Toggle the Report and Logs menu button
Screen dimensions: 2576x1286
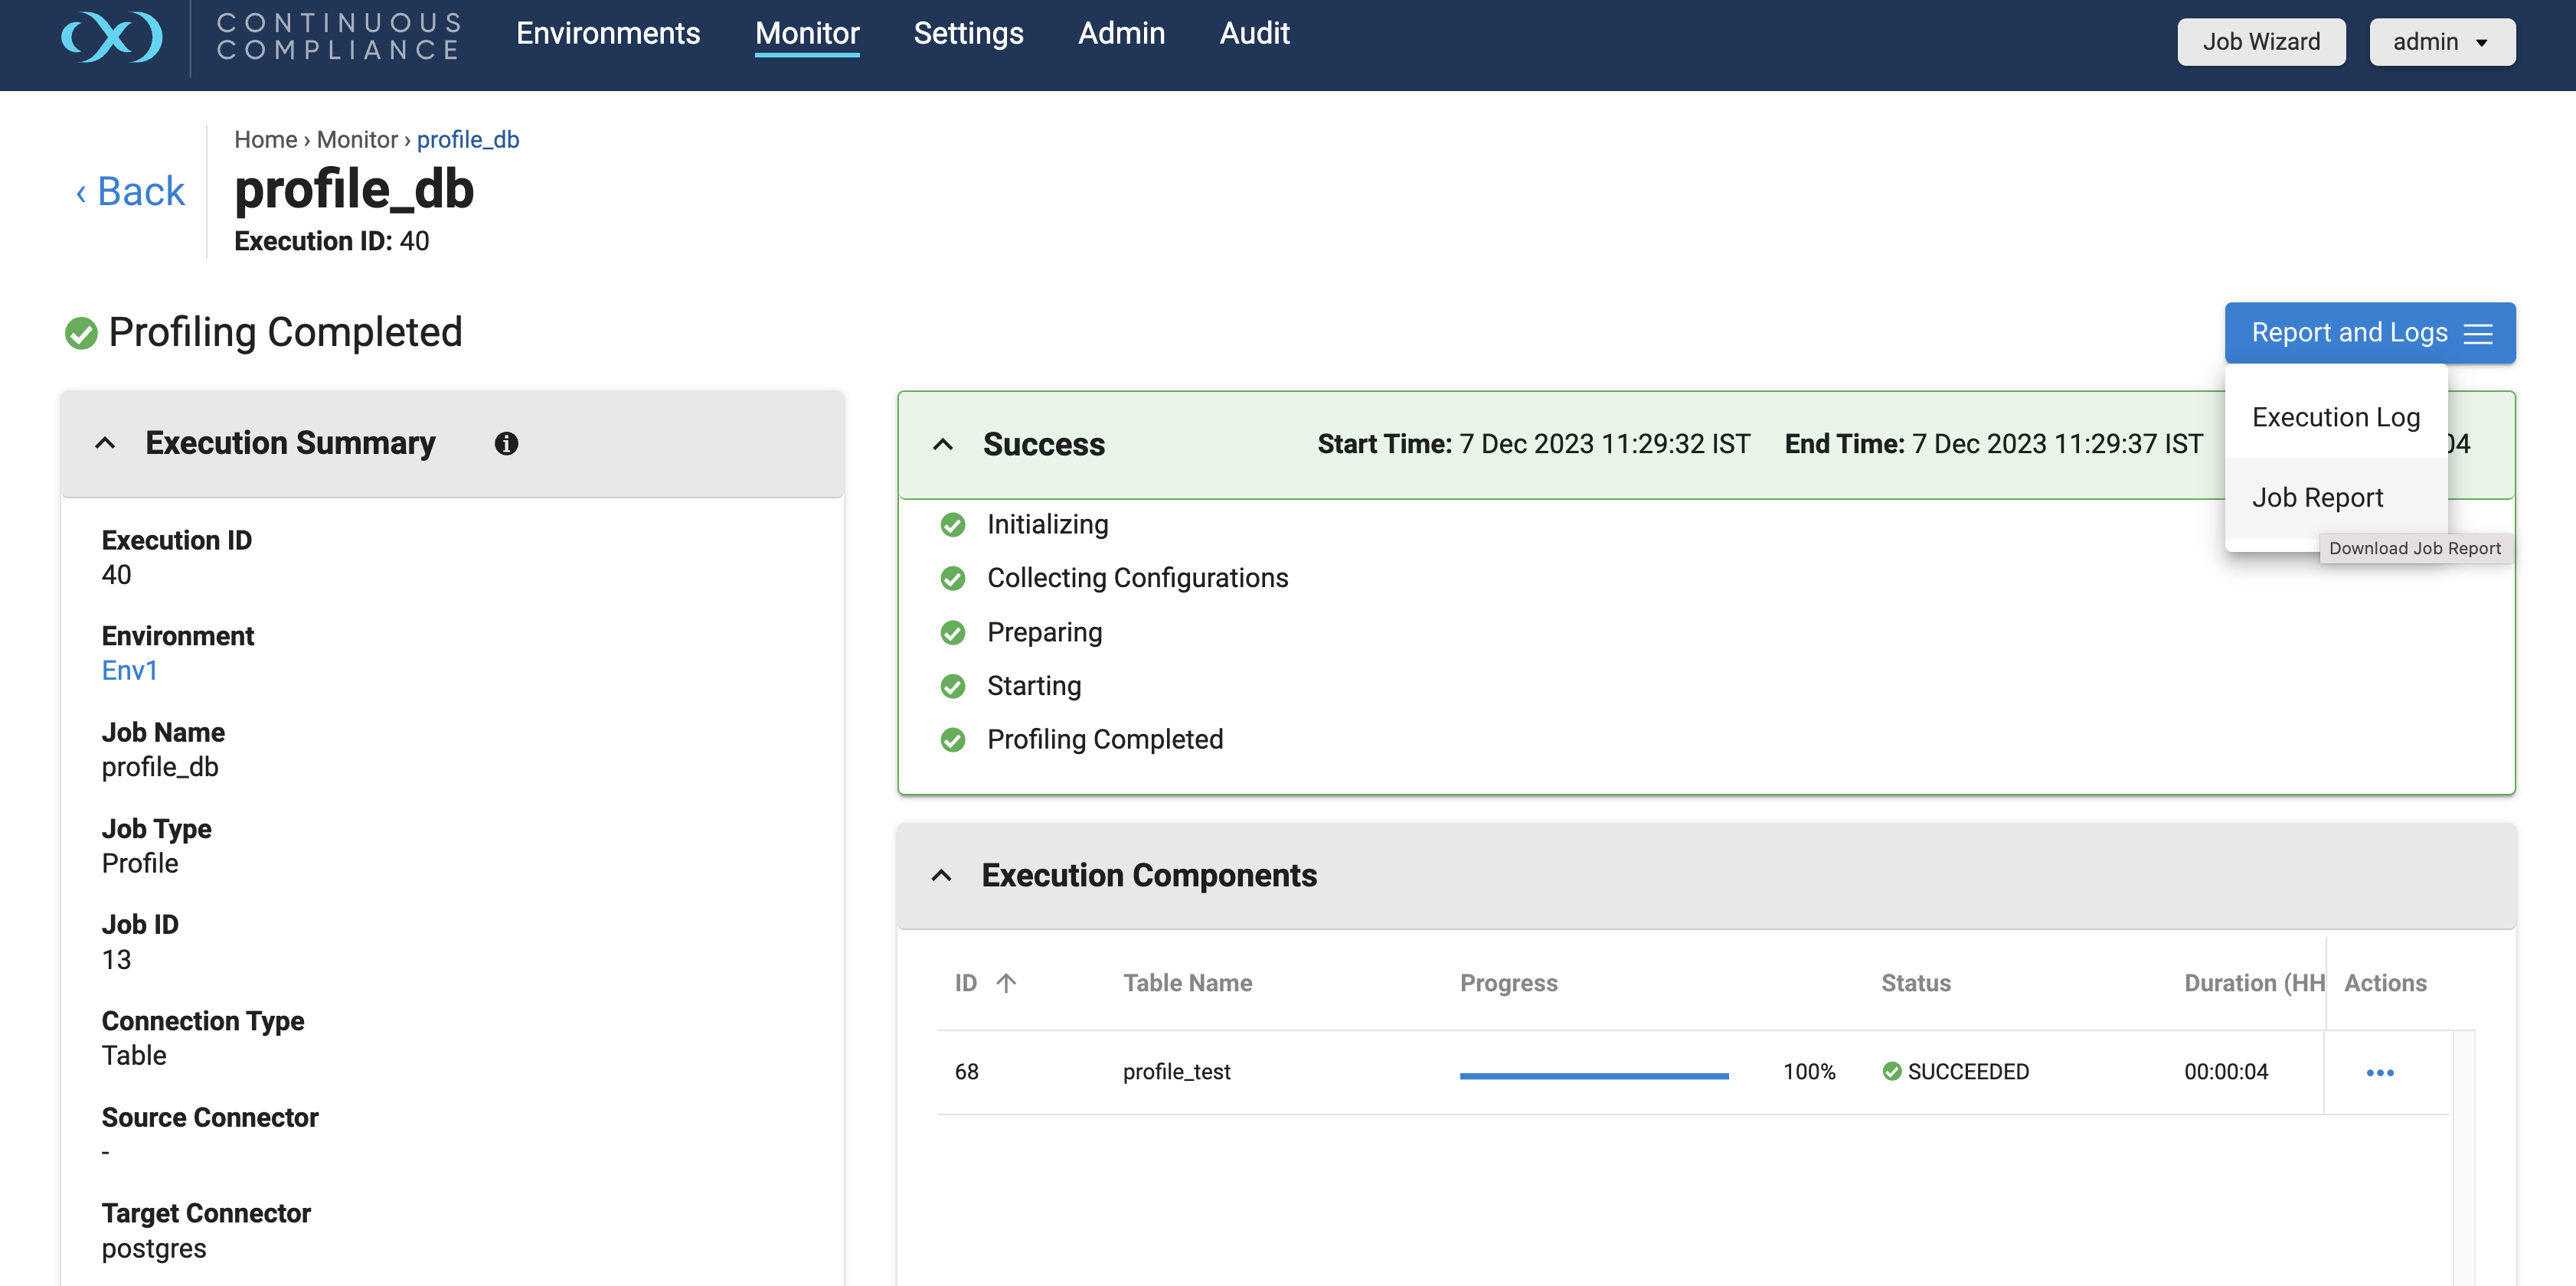click(x=2369, y=333)
